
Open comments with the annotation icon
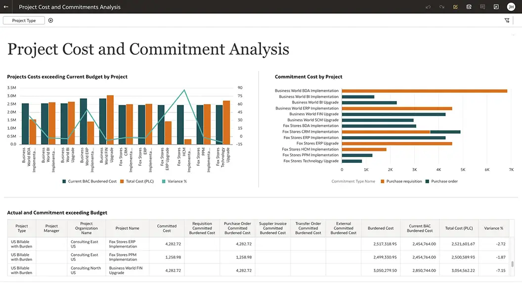click(x=482, y=7)
